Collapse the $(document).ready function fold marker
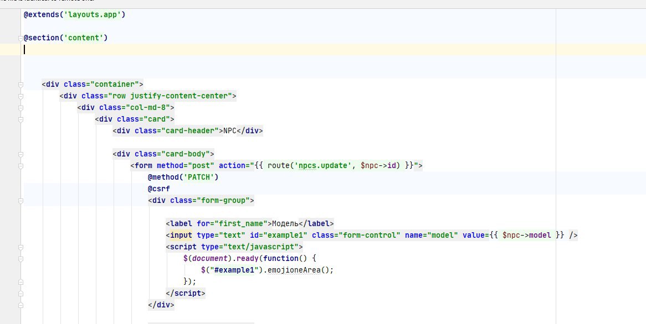 pyautogui.click(x=20, y=259)
